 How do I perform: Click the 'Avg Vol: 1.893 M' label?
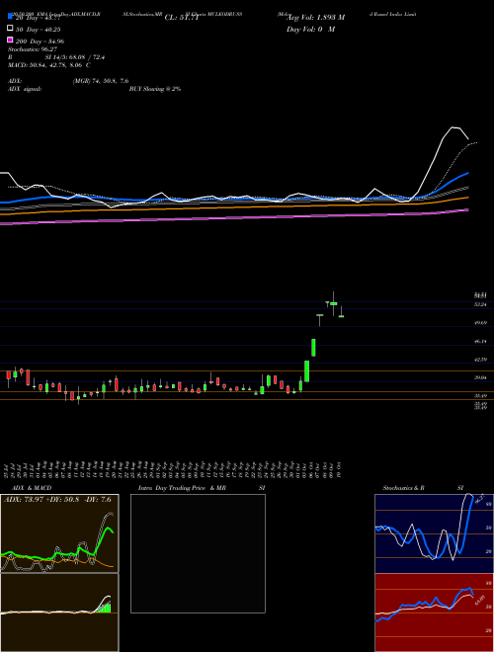click(x=315, y=18)
